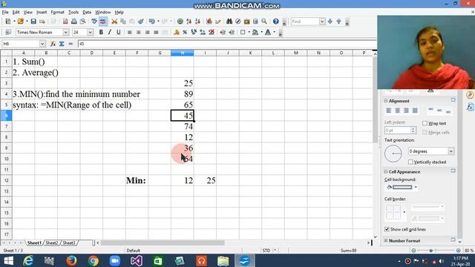Click the Hyperlink globe icon
This screenshot has height=267, width=475.
(x=180, y=22)
